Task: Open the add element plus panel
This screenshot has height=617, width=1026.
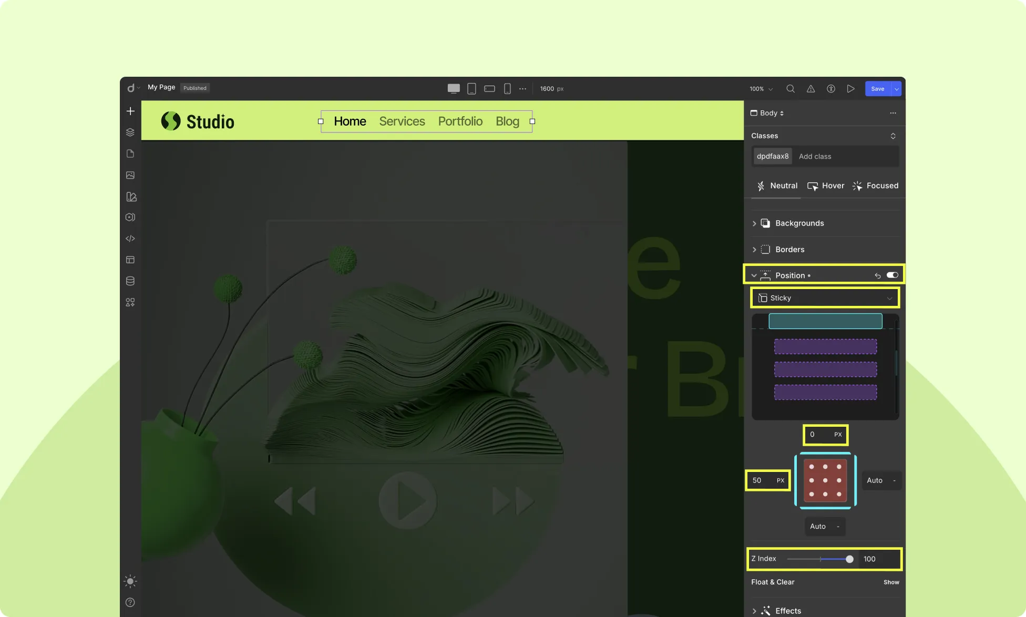Action: pos(130,111)
